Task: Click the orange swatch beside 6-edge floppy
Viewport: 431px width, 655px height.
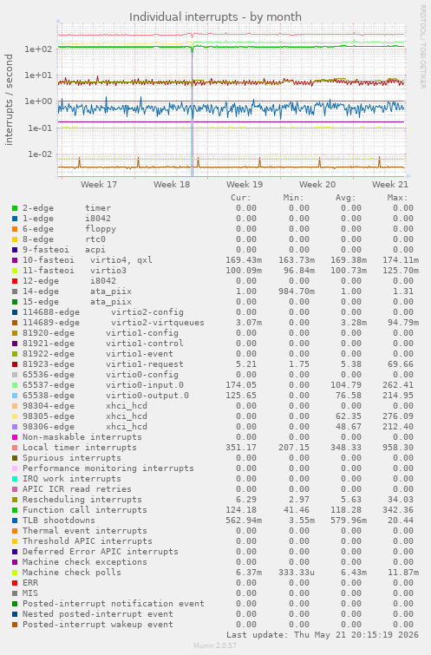Action: 15,229
